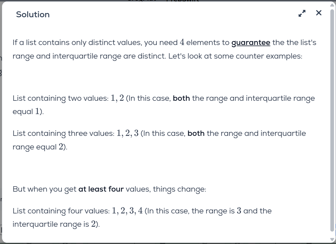Expand the Solution panel to fullscreen

(x=302, y=13)
